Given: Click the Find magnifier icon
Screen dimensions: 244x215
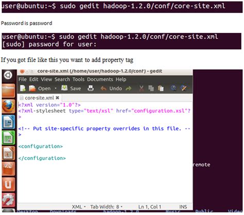Looking at the screenshot, I should click(173, 88).
